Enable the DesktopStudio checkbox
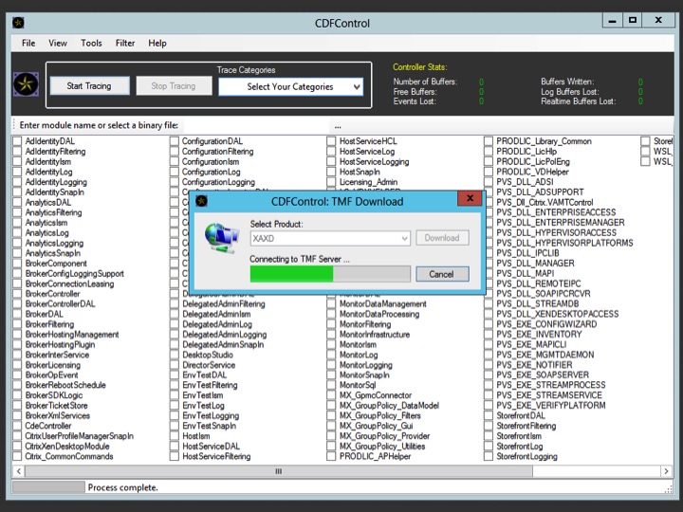683x512 pixels. (x=175, y=355)
